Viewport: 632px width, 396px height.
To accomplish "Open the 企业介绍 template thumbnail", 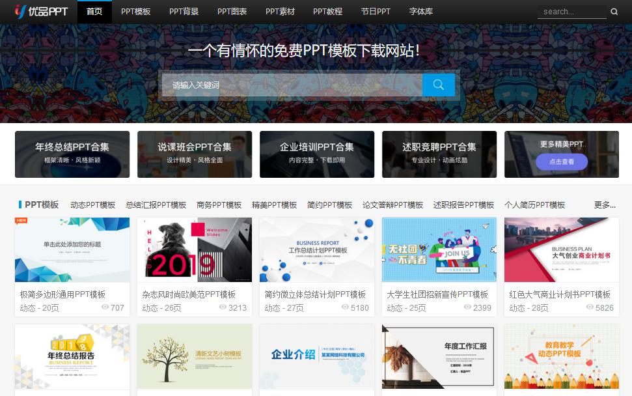I will (316, 356).
